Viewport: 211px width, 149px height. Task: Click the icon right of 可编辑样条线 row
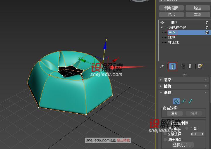(207, 27)
